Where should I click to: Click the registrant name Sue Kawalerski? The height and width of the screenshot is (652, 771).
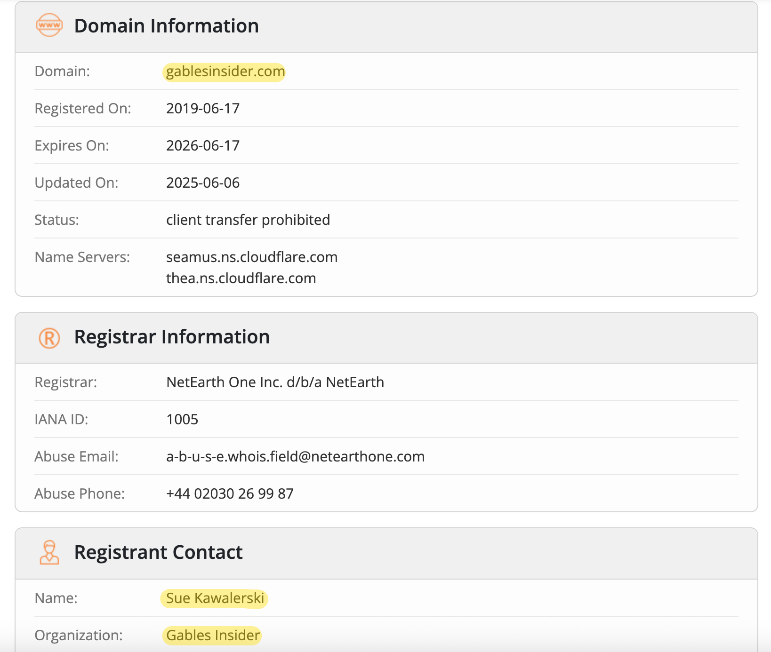(215, 598)
